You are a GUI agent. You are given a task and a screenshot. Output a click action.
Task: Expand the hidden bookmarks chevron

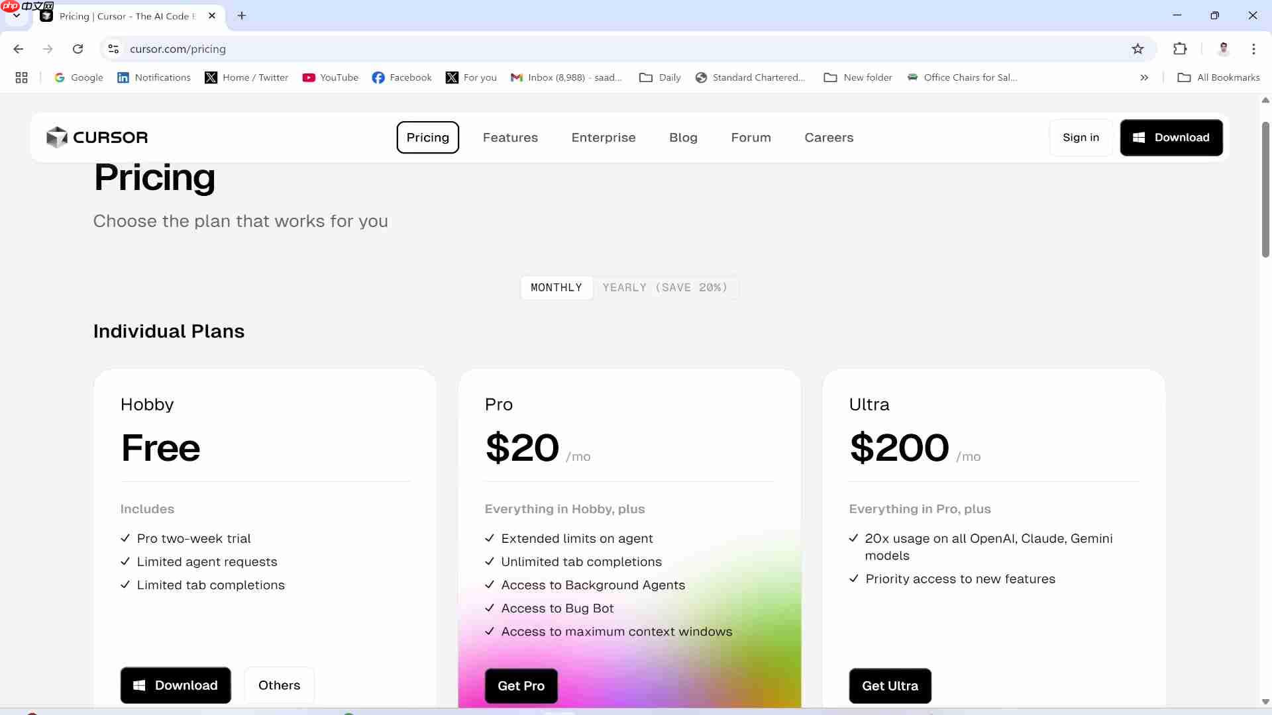click(1144, 77)
